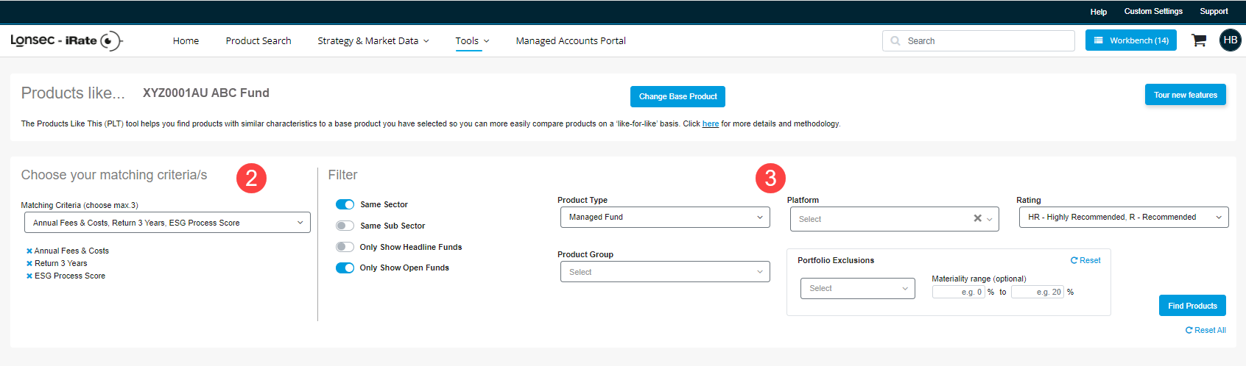This screenshot has width=1246, height=366.
Task: Focus materiality range maximum field
Action: pos(1038,292)
